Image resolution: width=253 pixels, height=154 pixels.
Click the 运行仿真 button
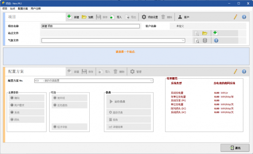pos(129,101)
